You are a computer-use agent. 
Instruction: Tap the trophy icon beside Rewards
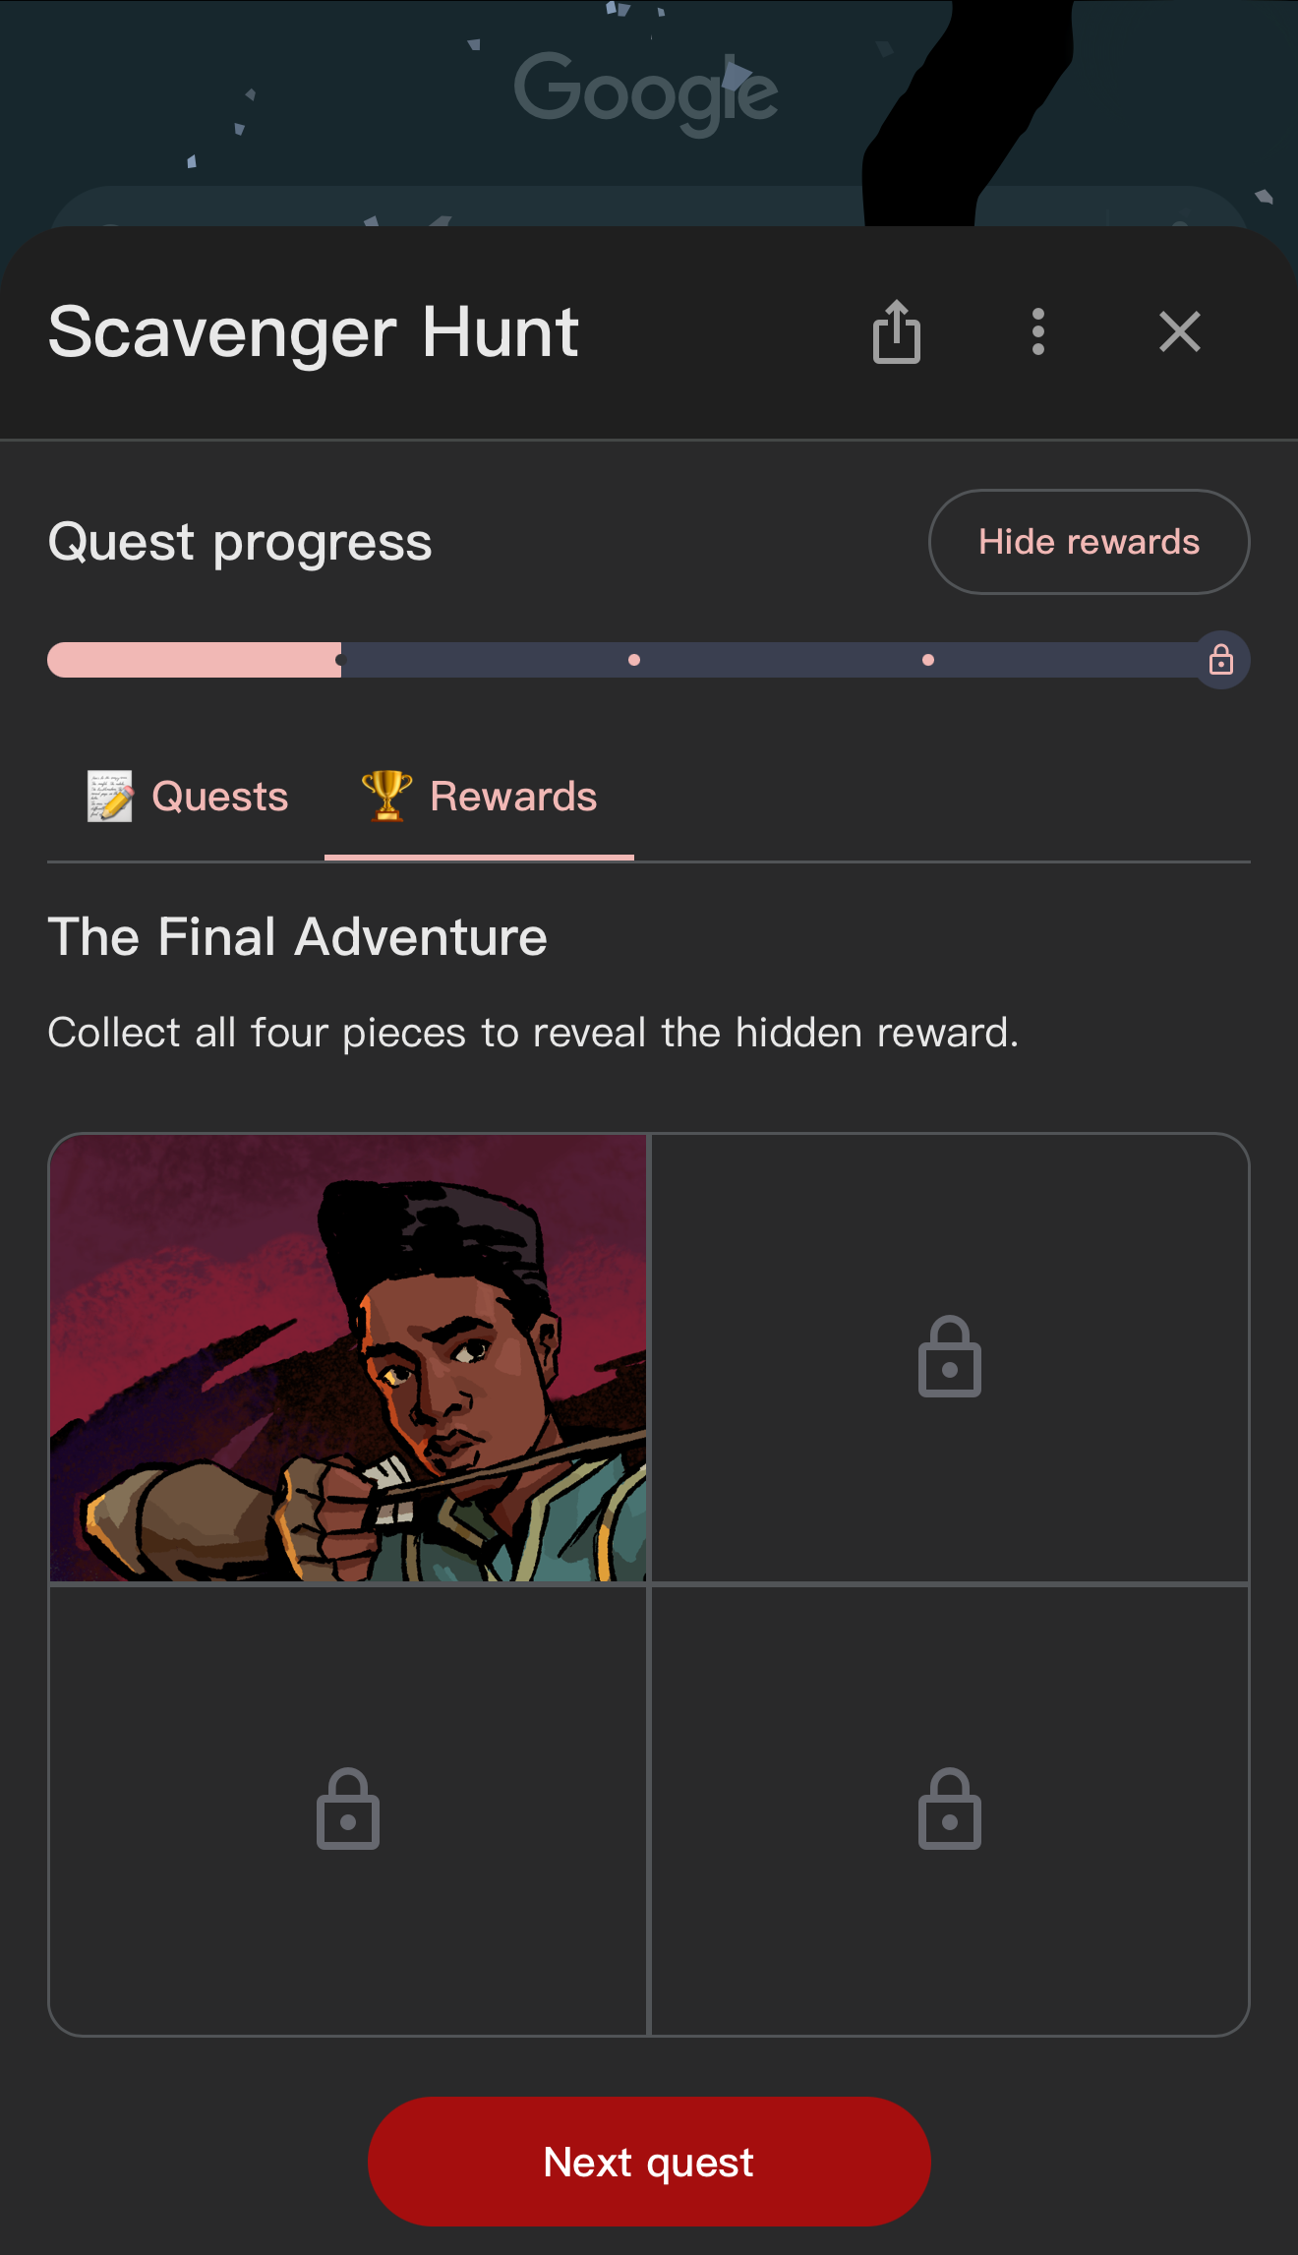pos(386,796)
